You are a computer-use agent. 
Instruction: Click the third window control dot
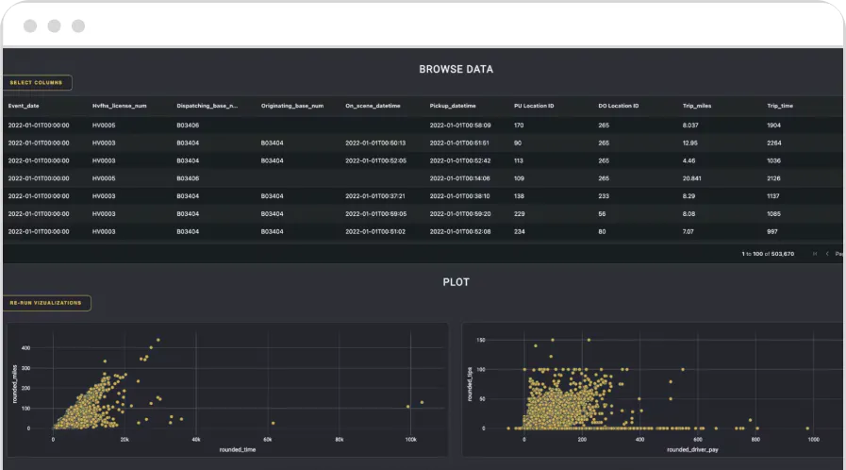(78, 25)
